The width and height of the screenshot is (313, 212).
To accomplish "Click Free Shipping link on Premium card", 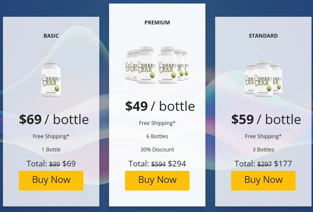I will (157, 123).
